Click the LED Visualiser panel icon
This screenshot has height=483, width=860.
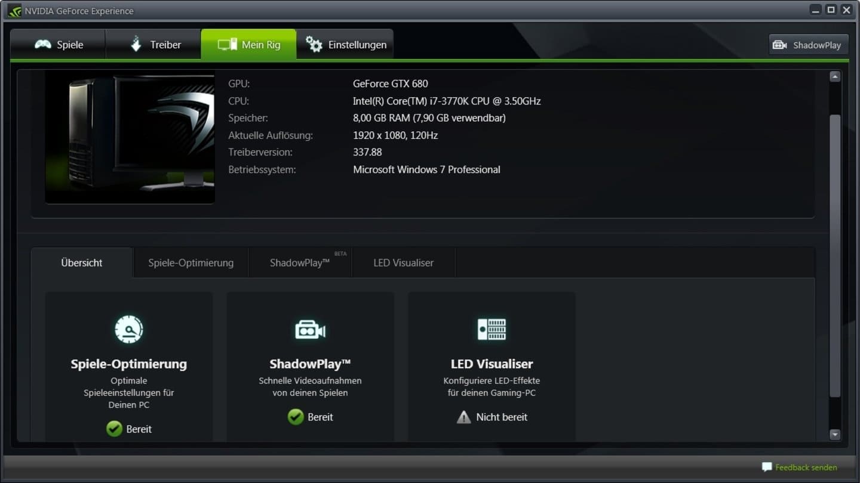[x=492, y=329]
